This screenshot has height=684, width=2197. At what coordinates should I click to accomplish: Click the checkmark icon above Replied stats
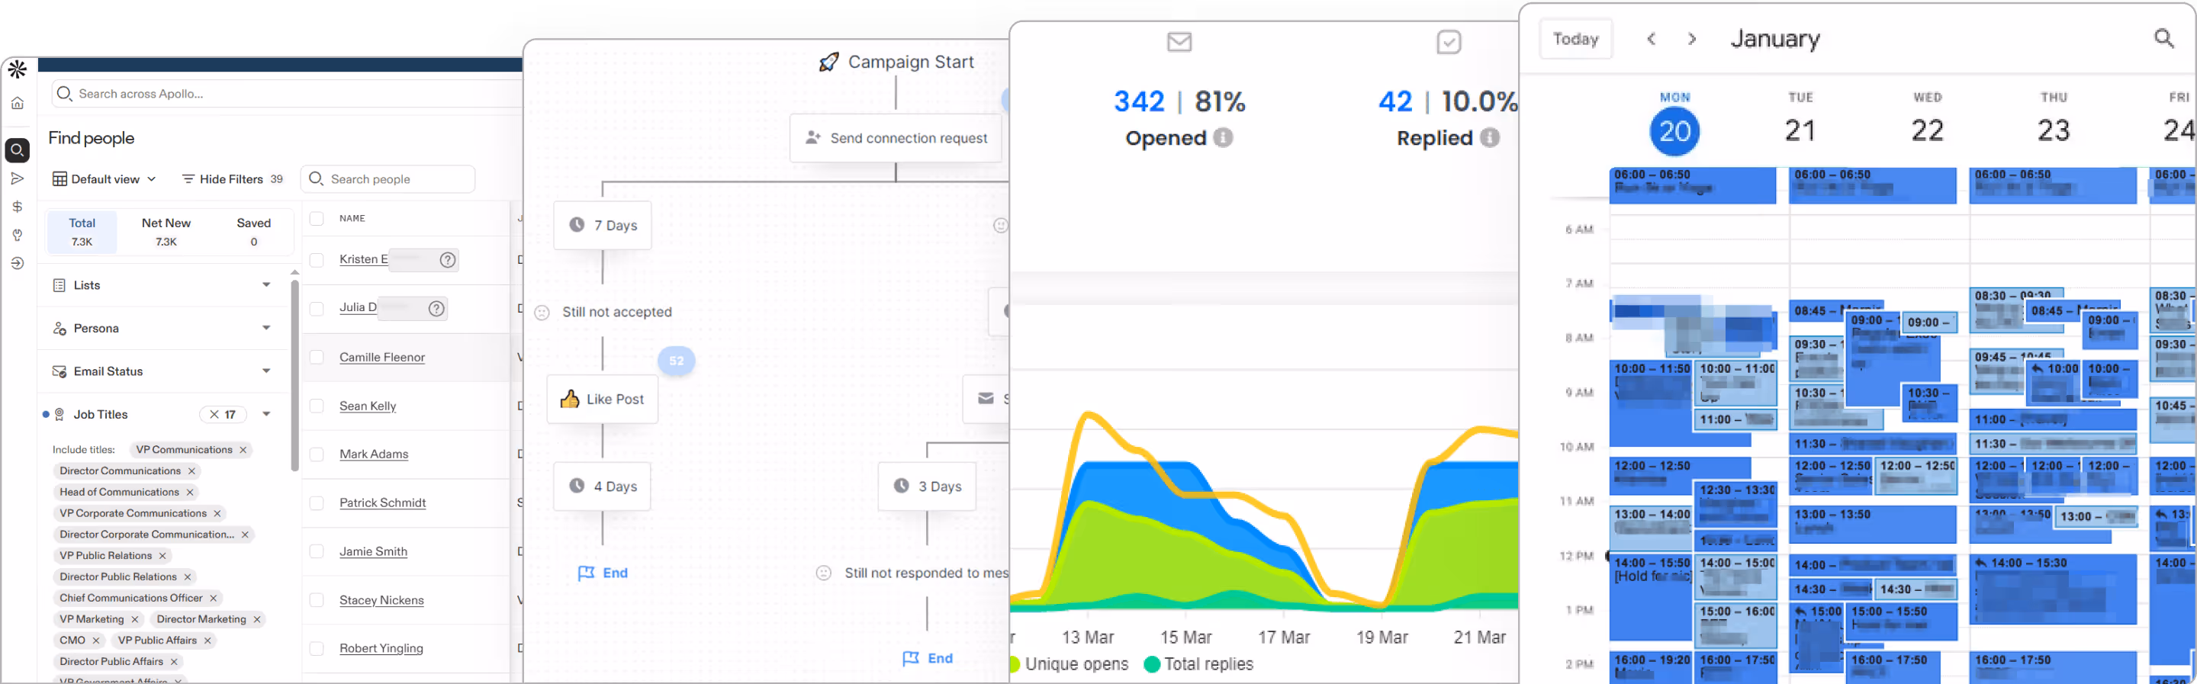(1449, 42)
